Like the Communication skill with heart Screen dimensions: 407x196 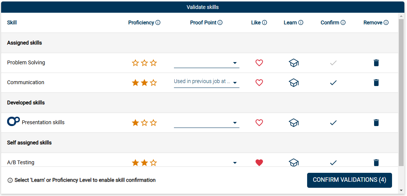point(259,83)
